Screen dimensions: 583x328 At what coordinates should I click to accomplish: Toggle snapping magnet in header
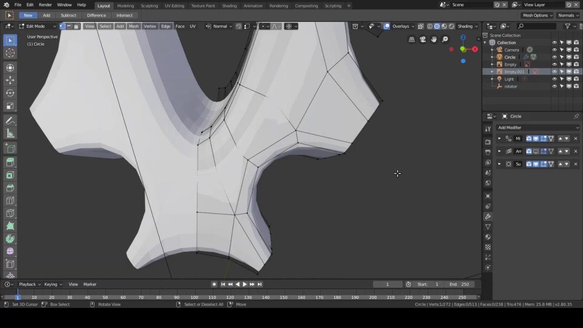pos(238,26)
